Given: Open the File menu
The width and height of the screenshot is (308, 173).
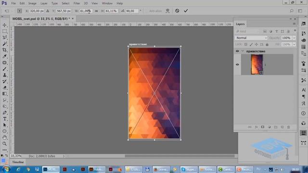Looking at the screenshot, I should [13, 3].
